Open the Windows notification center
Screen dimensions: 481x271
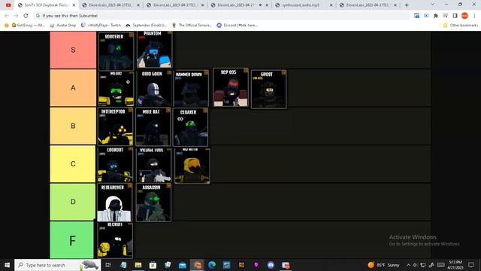(x=471, y=265)
